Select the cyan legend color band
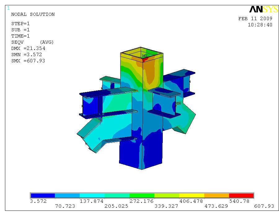This screenshot has width=279, height=222. tap(92, 195)
